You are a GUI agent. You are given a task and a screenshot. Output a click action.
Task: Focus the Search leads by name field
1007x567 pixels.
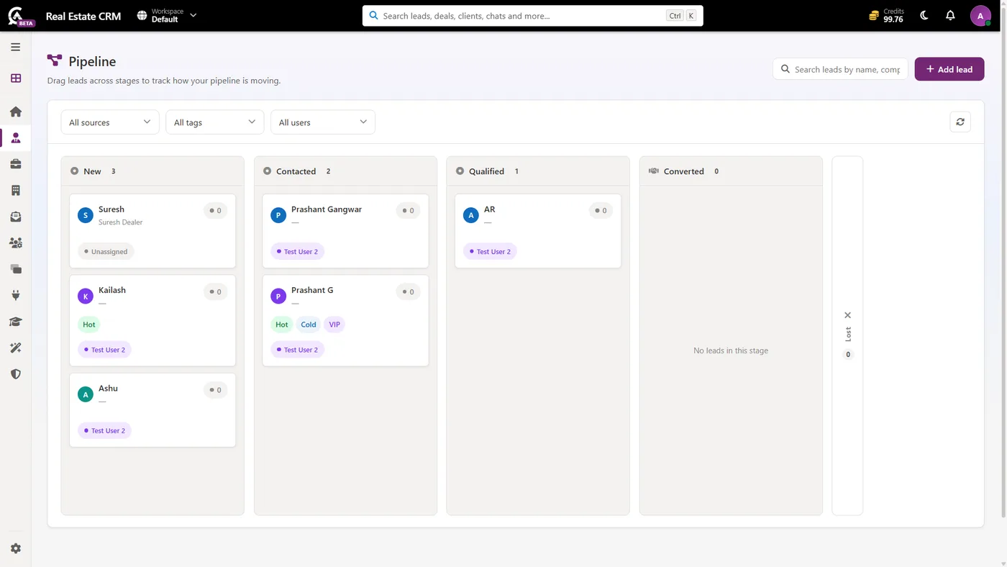(x=840, y=69)
